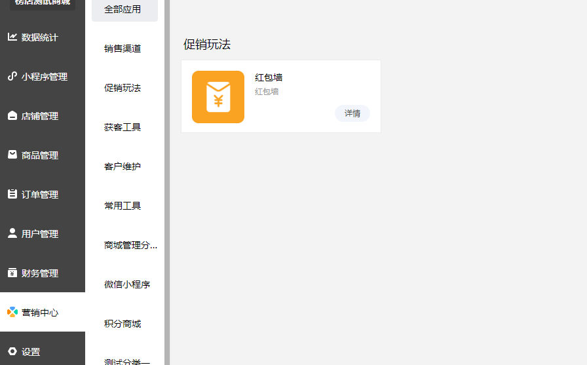Click the 财务管理 yen icon
This screenshot has width=587, height=365.
tap(12, 273)
